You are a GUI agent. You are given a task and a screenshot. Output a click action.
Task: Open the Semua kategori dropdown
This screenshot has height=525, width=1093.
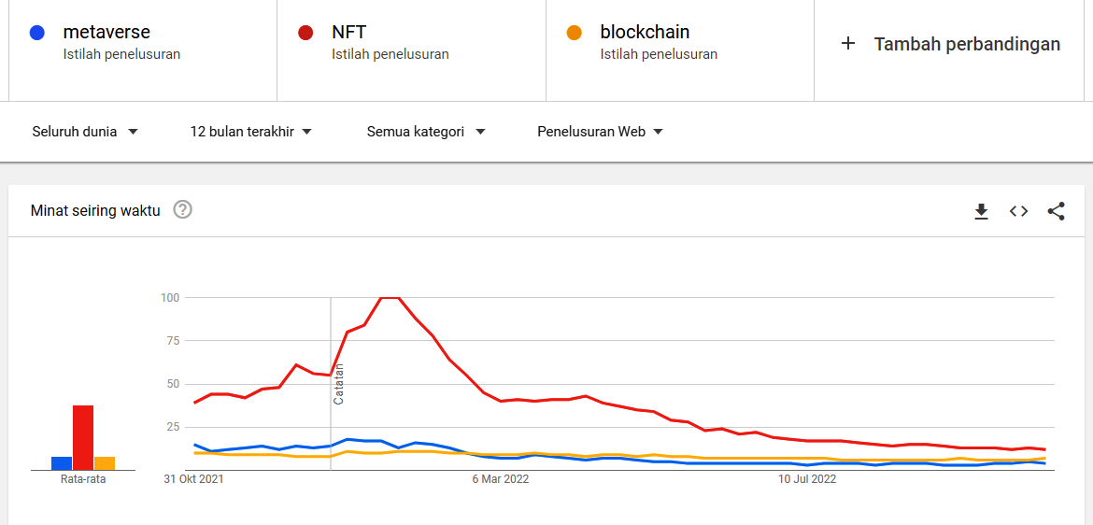tap(426, 132)
